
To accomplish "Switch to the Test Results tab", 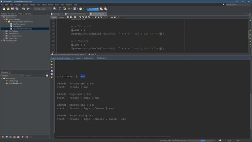I will (101, 58).
